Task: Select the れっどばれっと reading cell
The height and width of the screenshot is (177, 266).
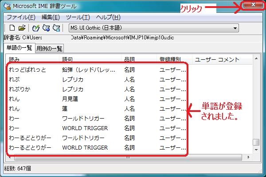Action: coord(27,70)
